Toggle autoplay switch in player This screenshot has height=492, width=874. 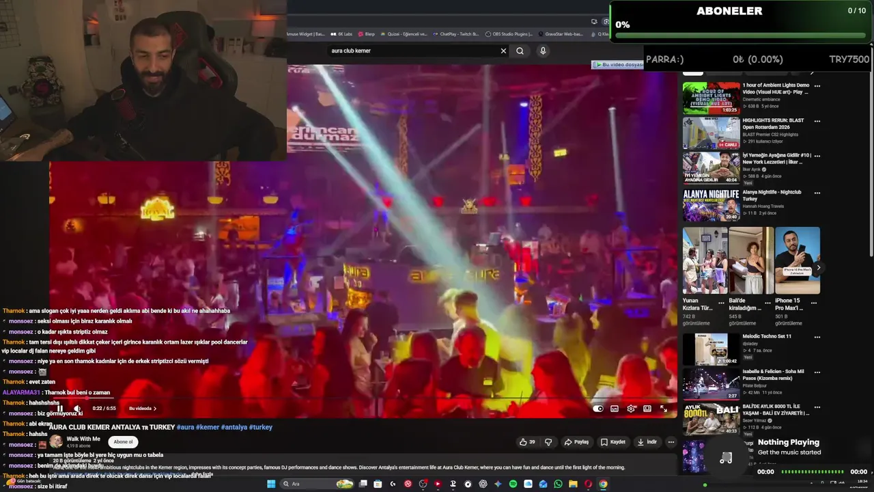click(x=598, y=409)
